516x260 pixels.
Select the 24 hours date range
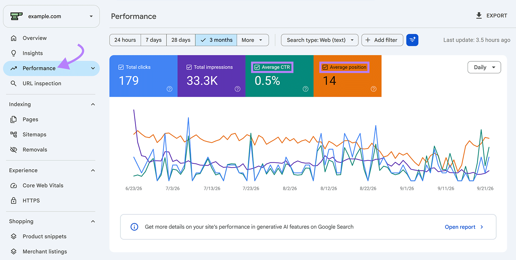click(125, 40)
